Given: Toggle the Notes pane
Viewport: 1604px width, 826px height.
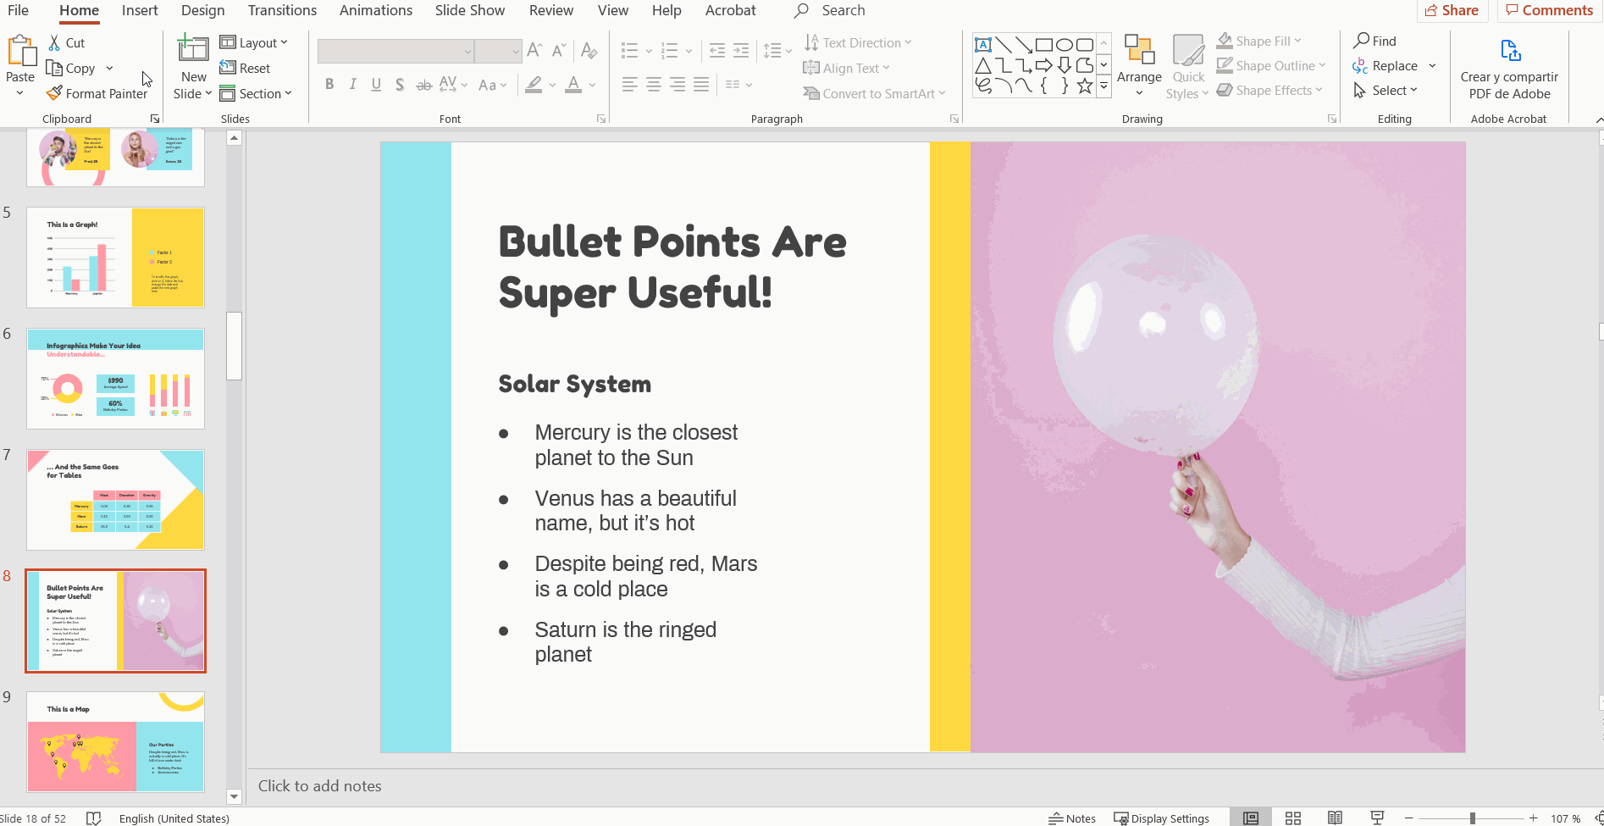Looking at the screenshot, I should click(1070, 818).
